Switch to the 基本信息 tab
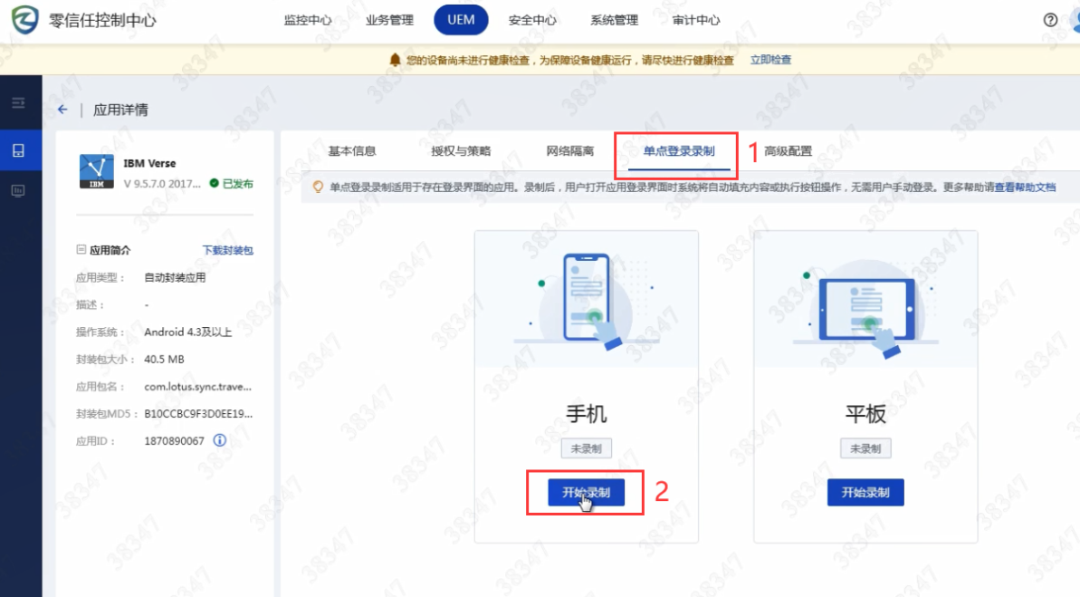The height and width of the screenshot is (597, 1080). (x=352, y=151)
